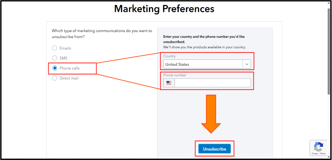Click the reCAPTCHA logo badge
Viewport: 332px width, 160px height.
pyautogui.click(x=318, y=147)
